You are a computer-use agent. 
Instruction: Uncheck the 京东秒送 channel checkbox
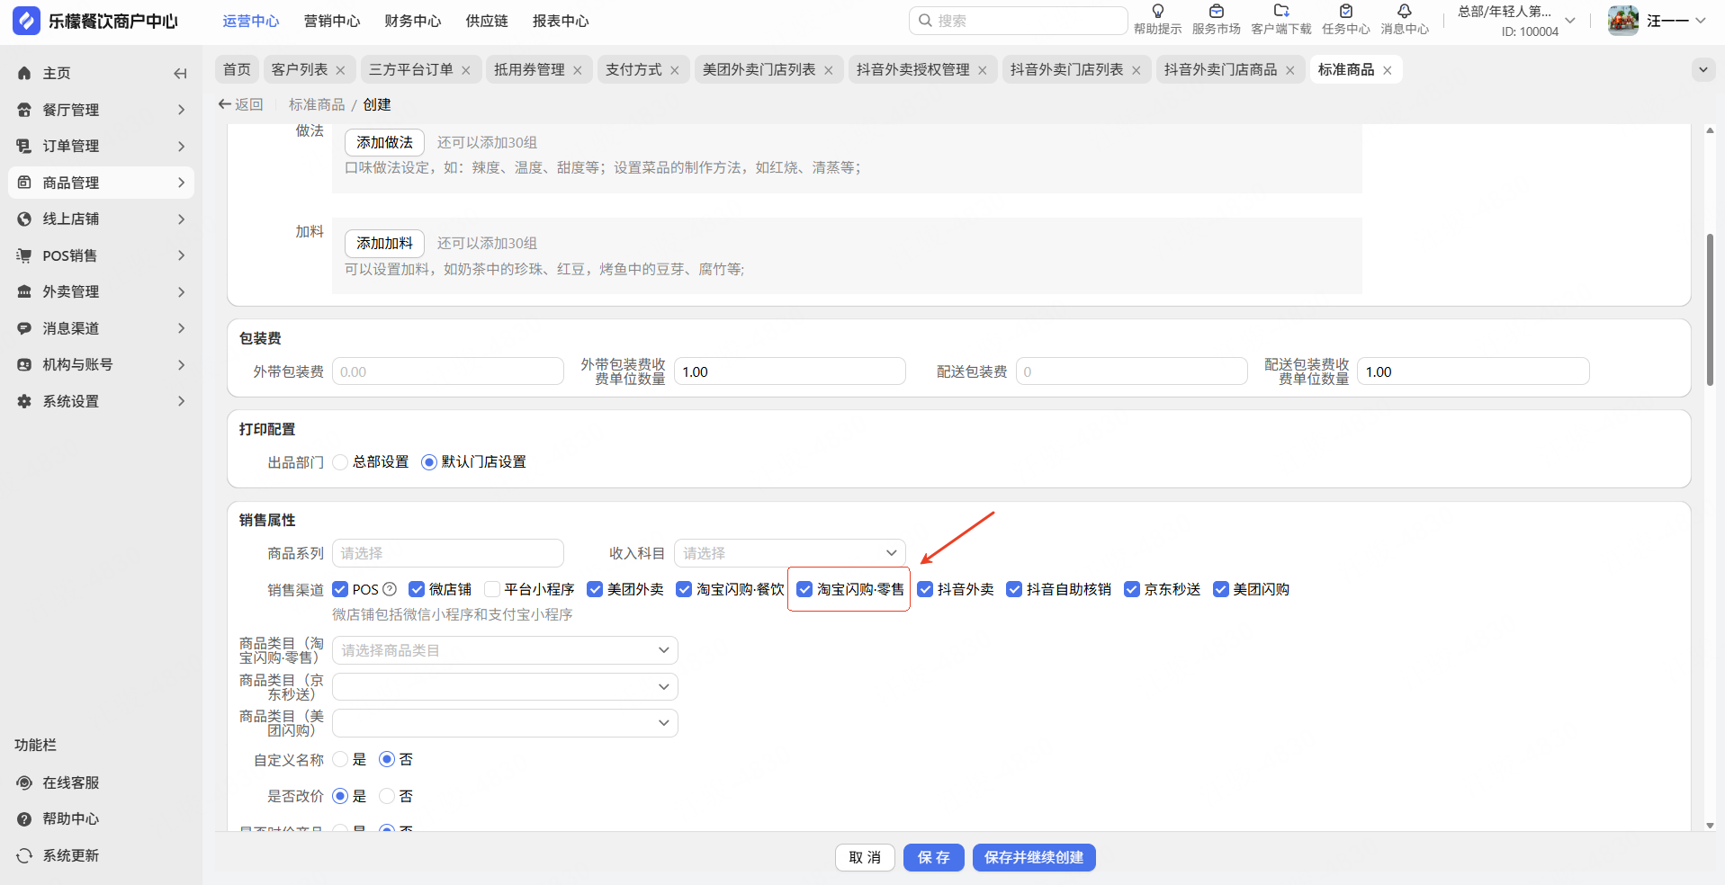point(1132,589)
